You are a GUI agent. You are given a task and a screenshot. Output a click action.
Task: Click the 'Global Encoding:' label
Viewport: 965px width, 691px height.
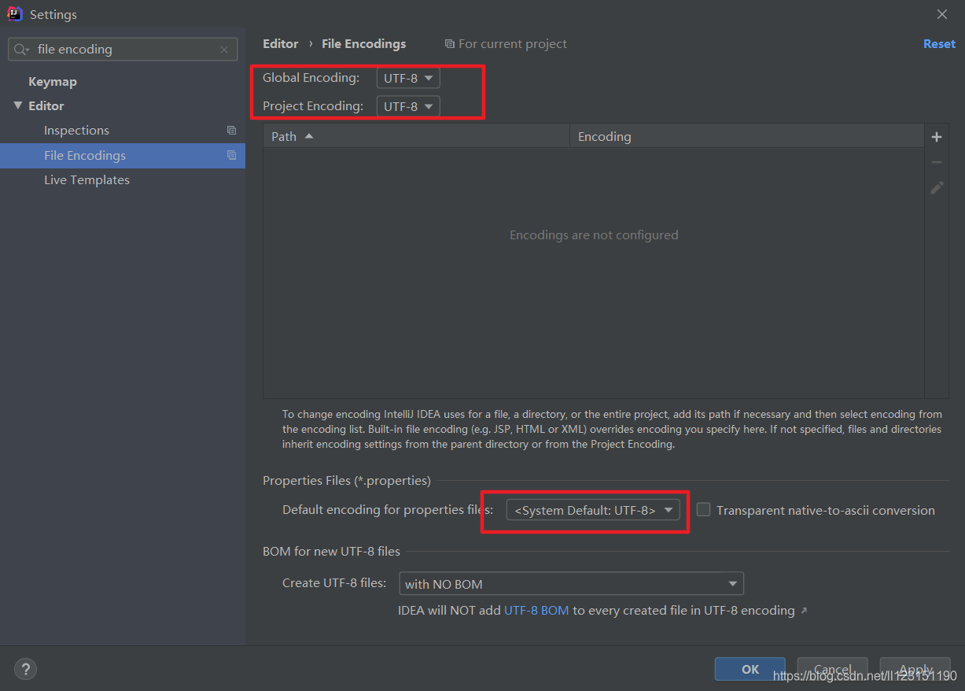tap(311, 78)
